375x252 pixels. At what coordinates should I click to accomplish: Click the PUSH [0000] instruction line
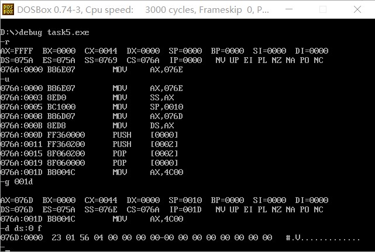point(90,135)
